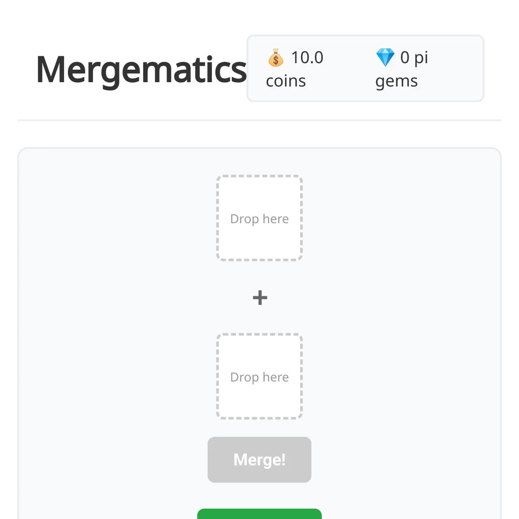519x519 pixels.
Task: Click empty panel area left of Merge! button
Action: point(112,460)
